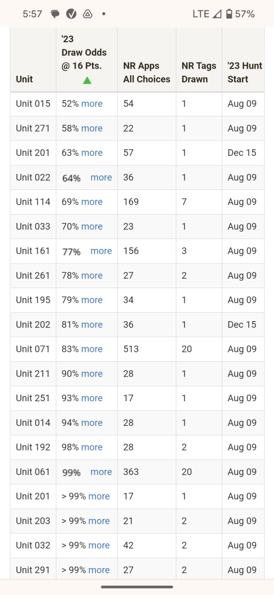Screen dimensions: 274x595
Task: View more odds for Unit 071
Action: 92,349
